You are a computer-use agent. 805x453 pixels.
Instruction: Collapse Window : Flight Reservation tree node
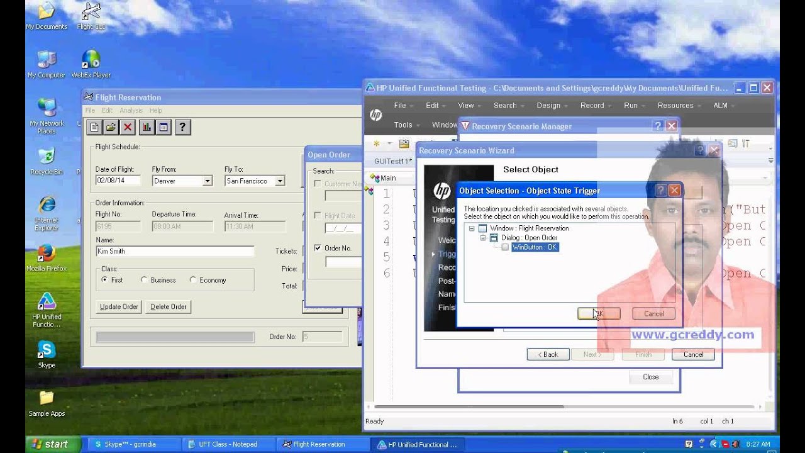click(472, 228)
